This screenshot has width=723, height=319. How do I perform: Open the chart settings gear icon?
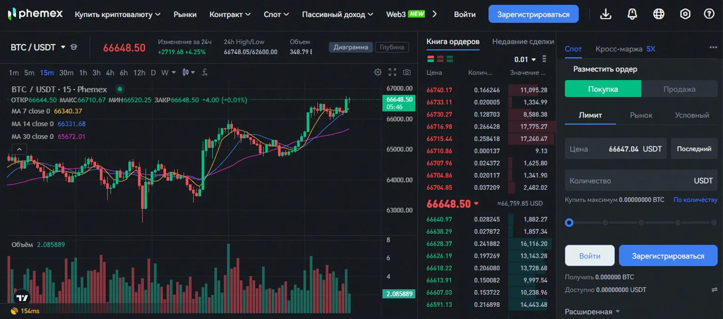pyautogui.click(x=377, y=72)
